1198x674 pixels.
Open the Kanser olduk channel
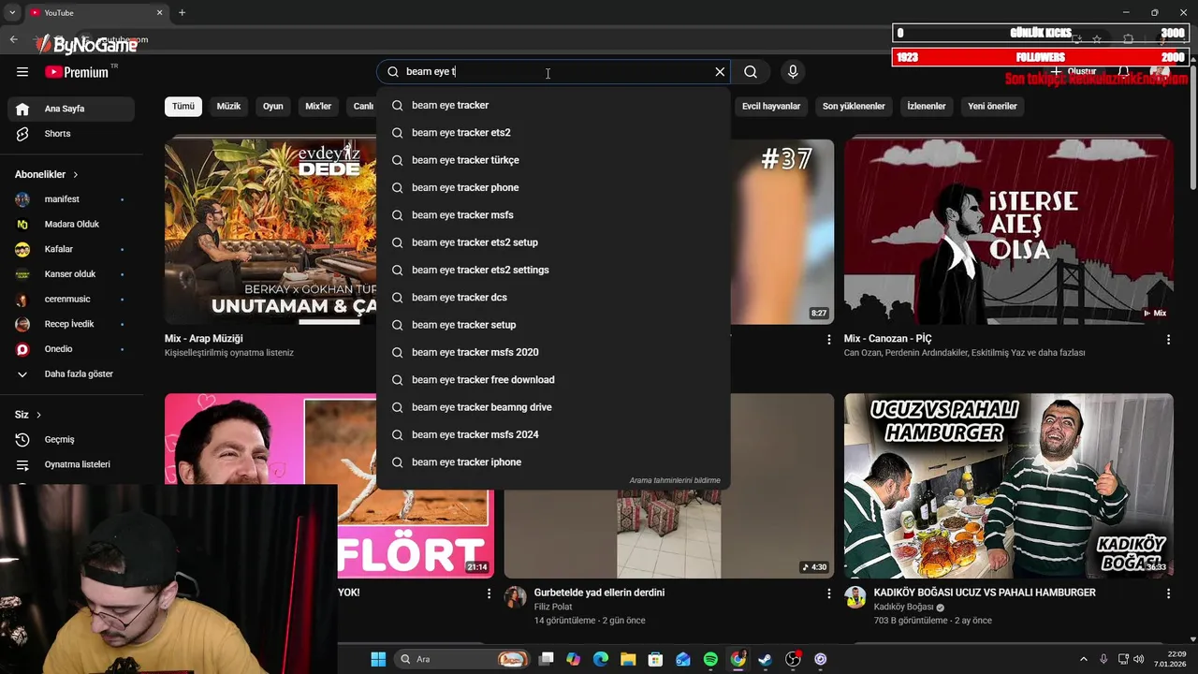[x=71, y=274]
